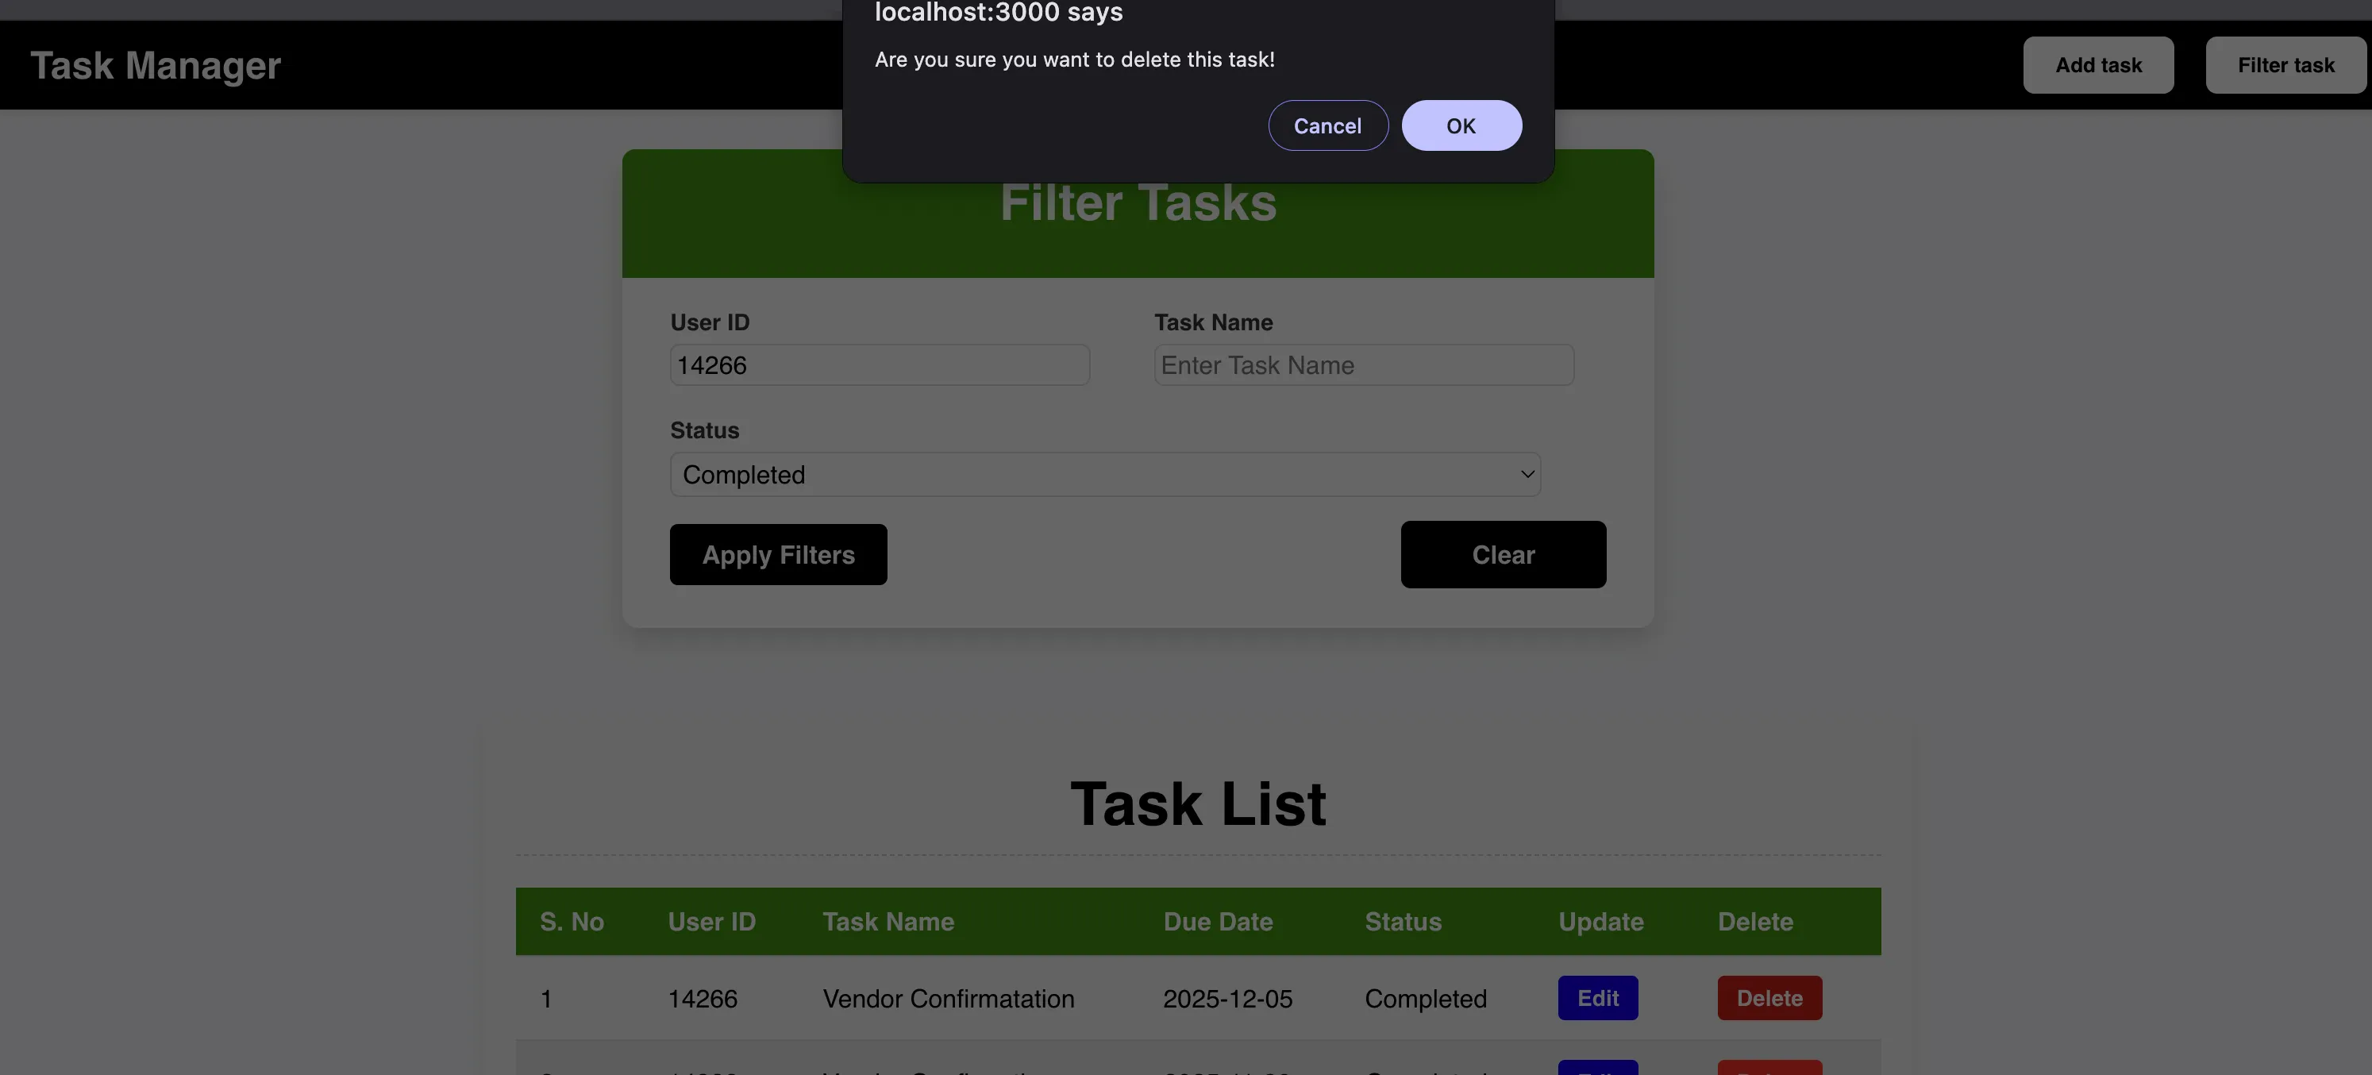Delete the first task in the list
2372x1075 pixels.
[1769, 998]
